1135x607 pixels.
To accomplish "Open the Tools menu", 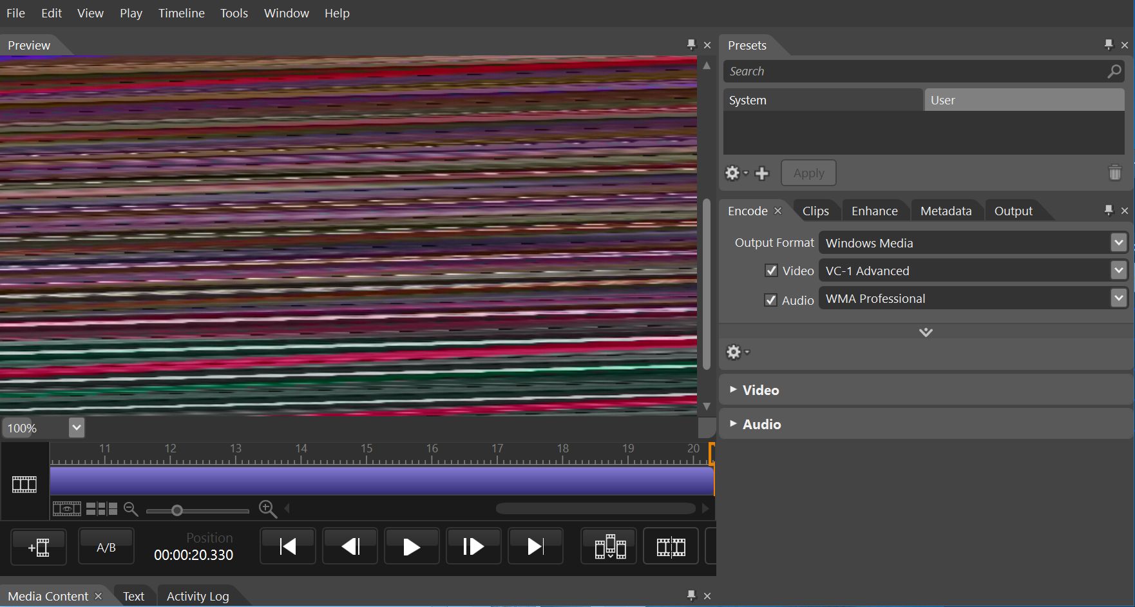I will coord(234,13).
